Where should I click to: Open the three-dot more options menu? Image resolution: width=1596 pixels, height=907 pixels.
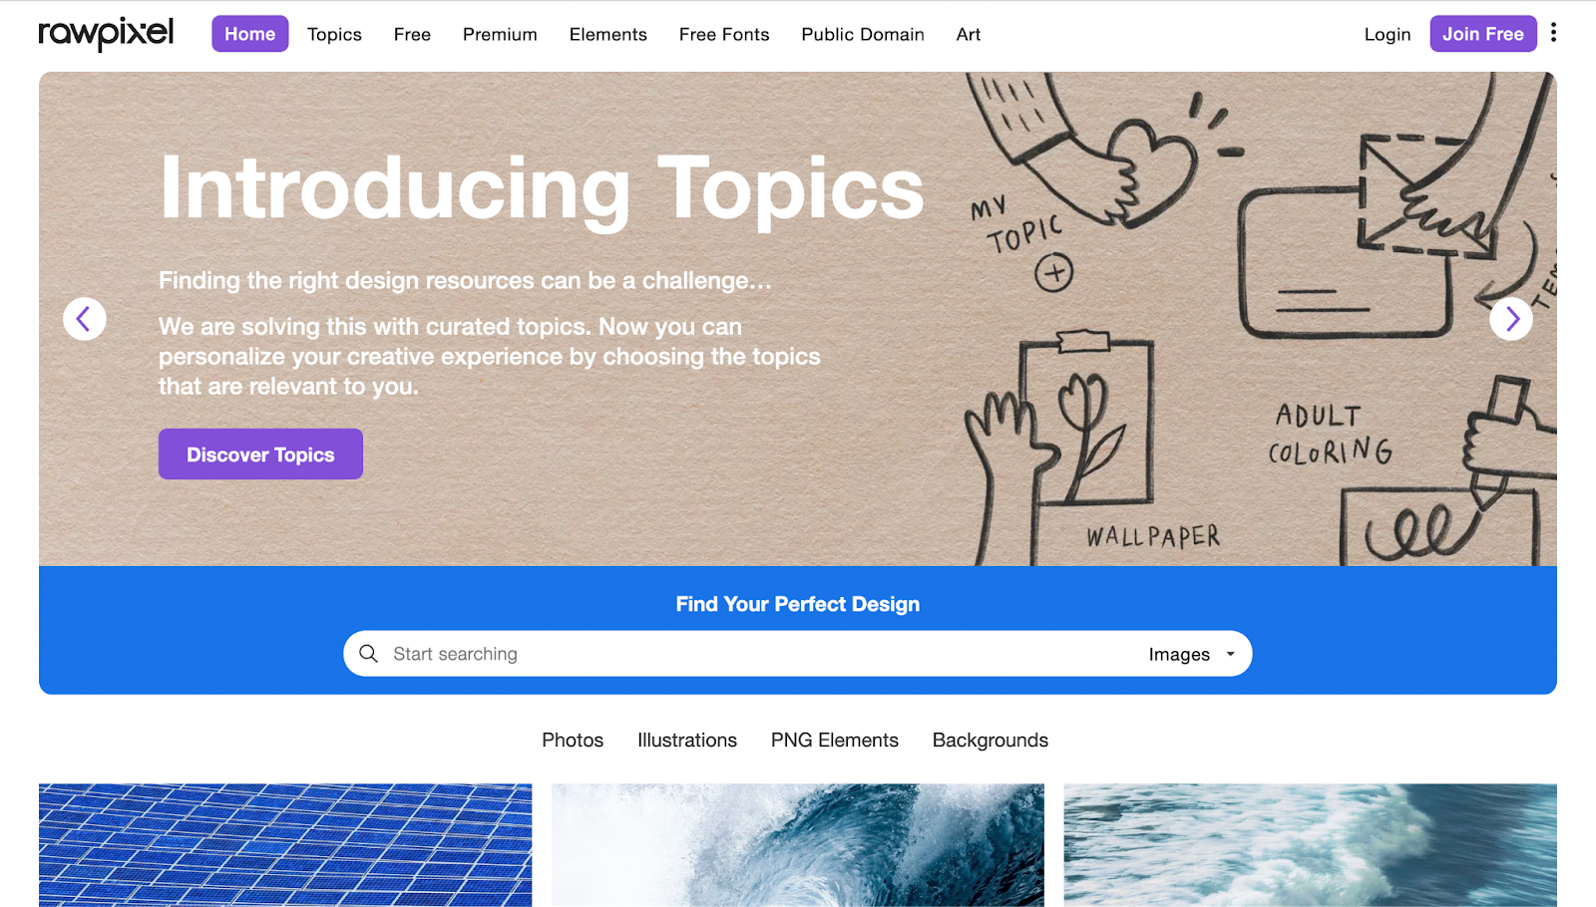(x=1553, y=33)
